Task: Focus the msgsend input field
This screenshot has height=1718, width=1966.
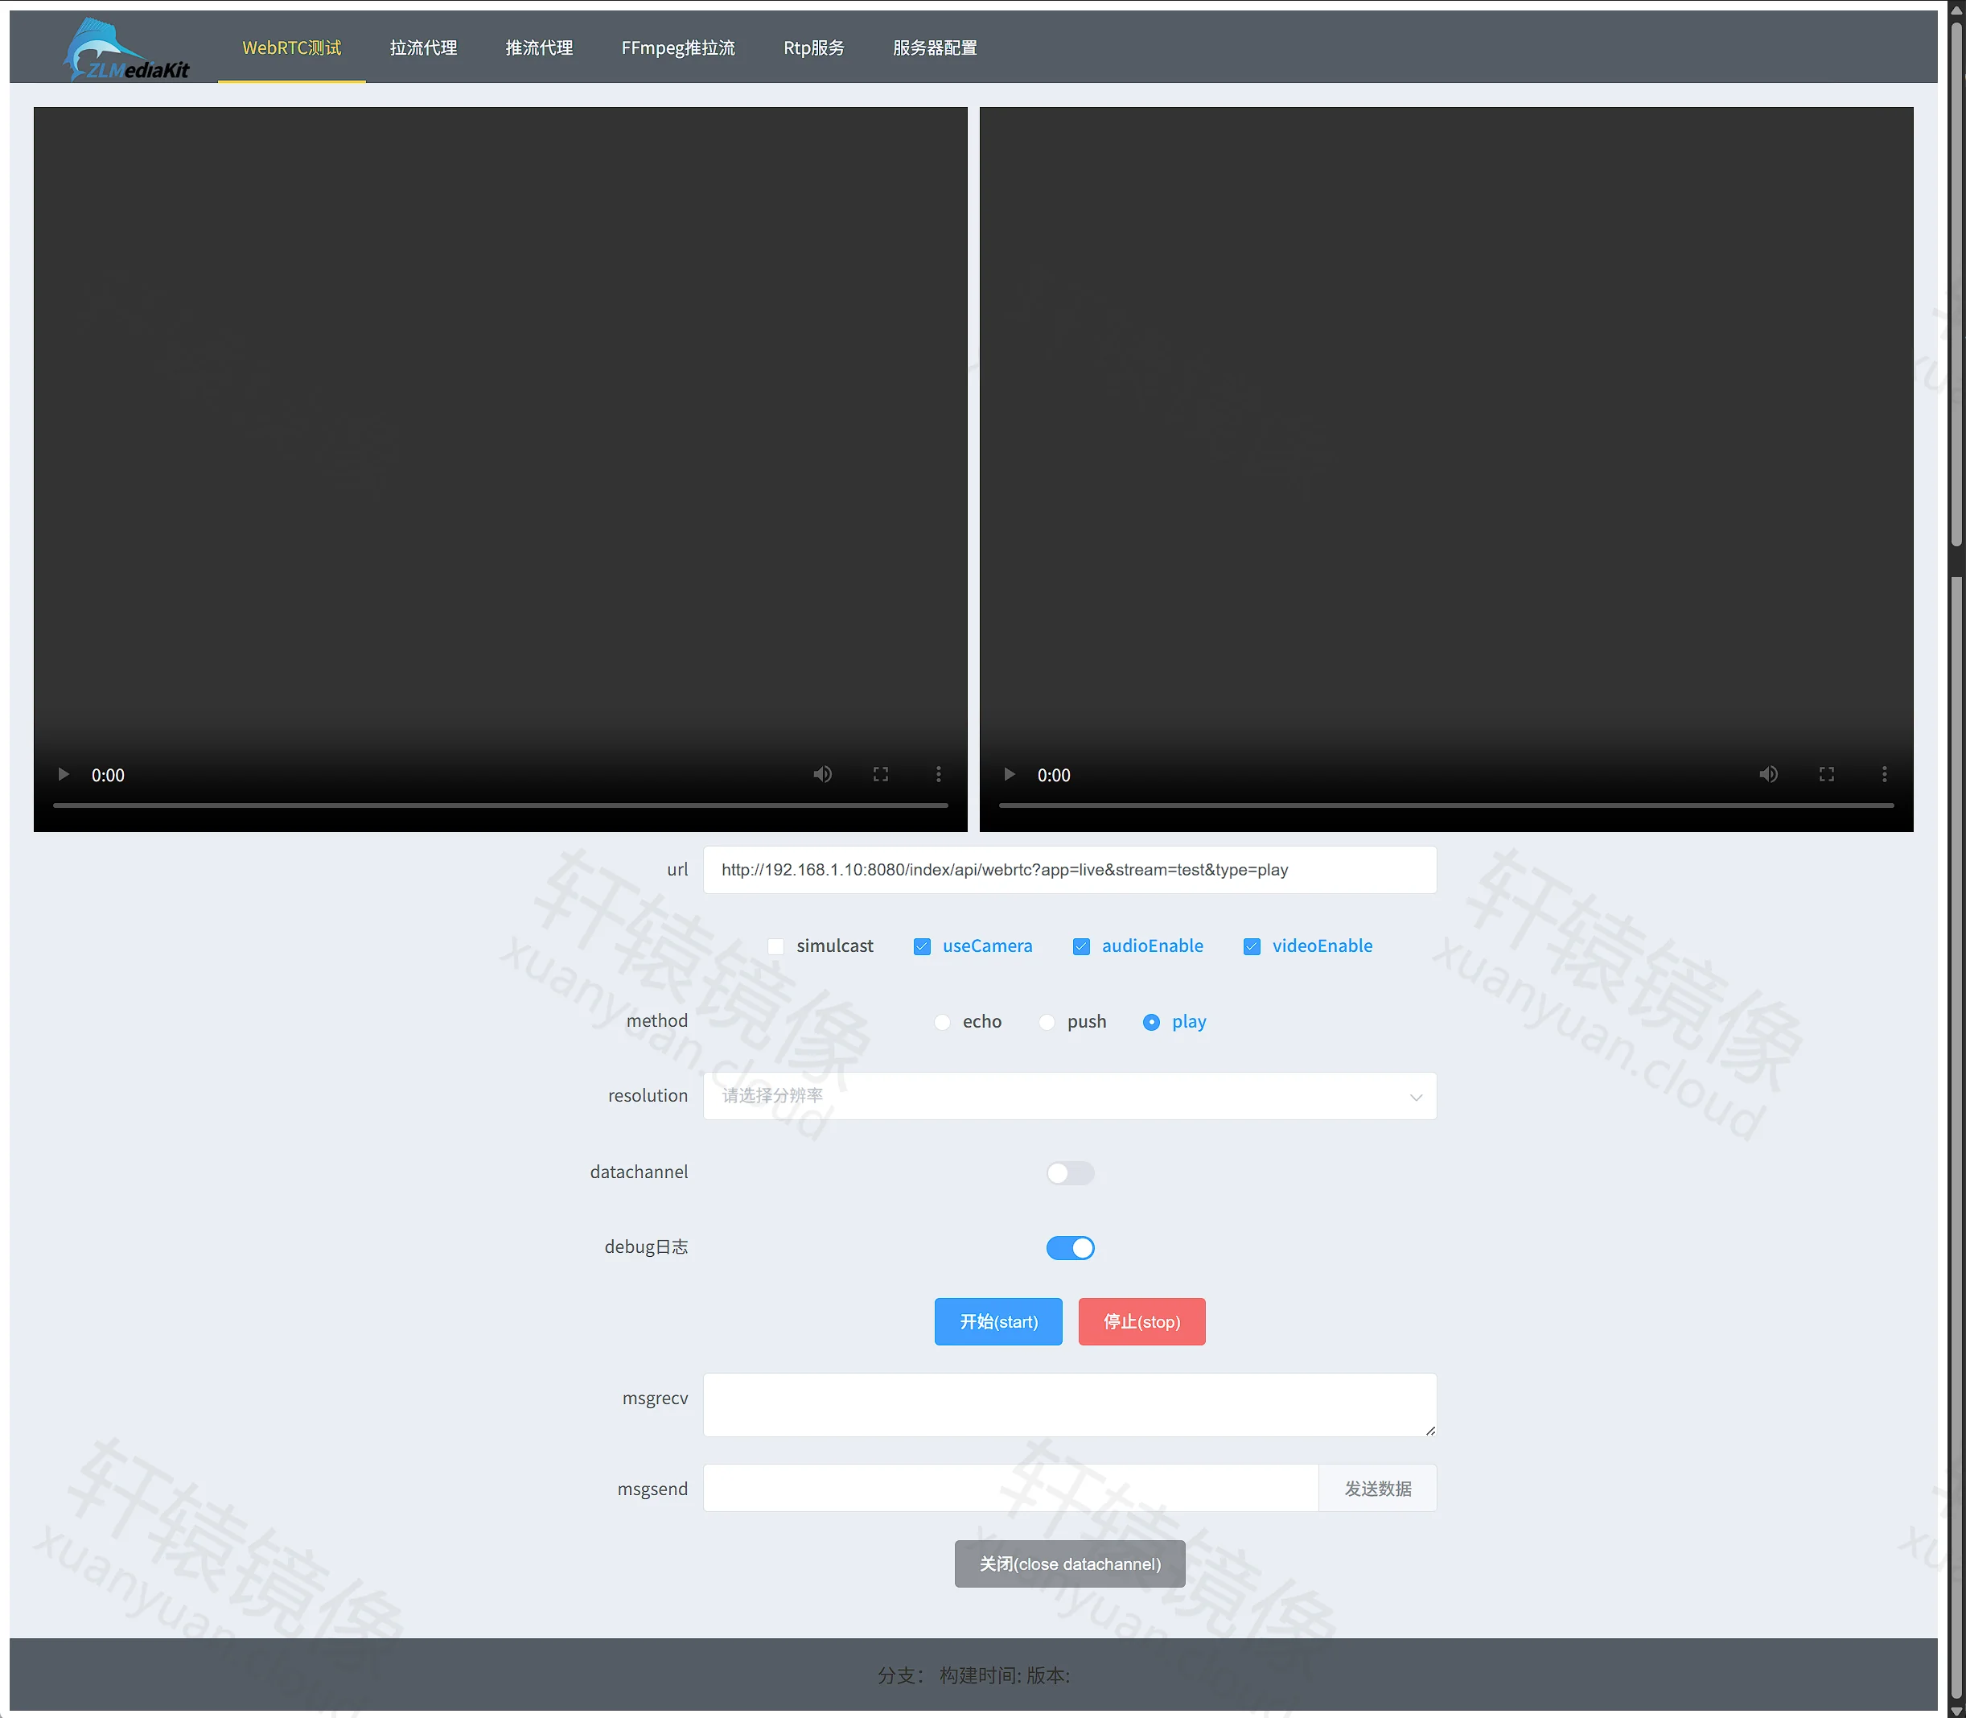Action: [x=1011, y=1489]
